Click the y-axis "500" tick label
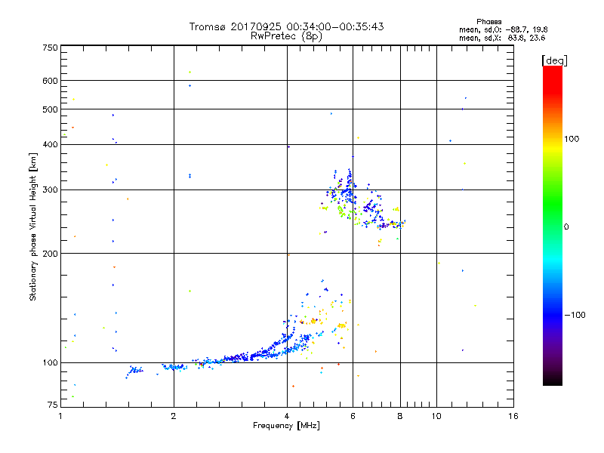The width and height of the screenshot is (604, 453). coord(50,109)
